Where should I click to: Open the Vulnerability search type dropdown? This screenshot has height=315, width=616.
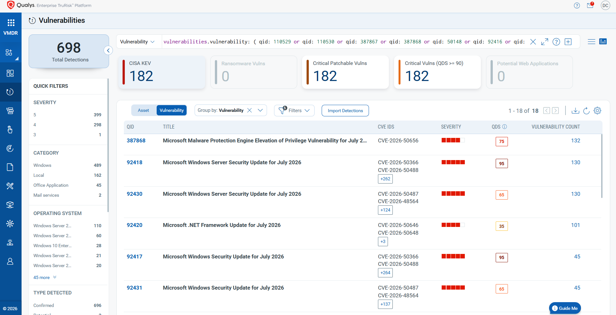[137, 42]
